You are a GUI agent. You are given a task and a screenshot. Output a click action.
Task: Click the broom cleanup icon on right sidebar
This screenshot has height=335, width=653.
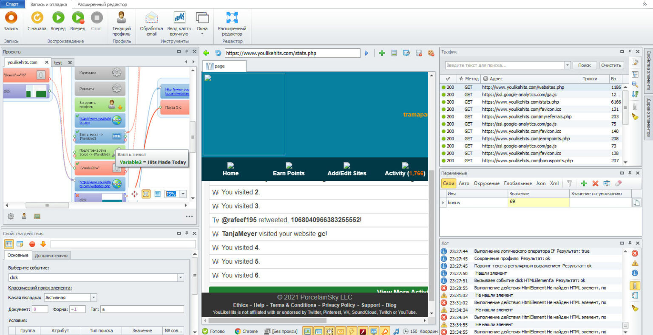pos(635,115)
